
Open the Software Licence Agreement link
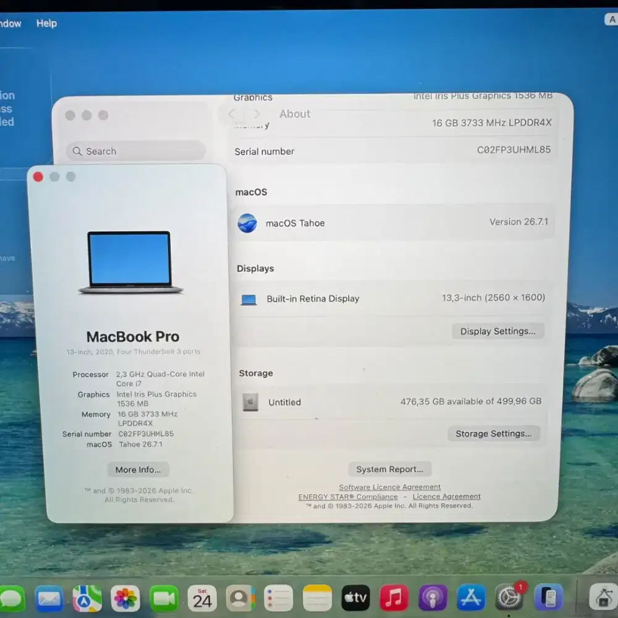(x=390, y=487)
